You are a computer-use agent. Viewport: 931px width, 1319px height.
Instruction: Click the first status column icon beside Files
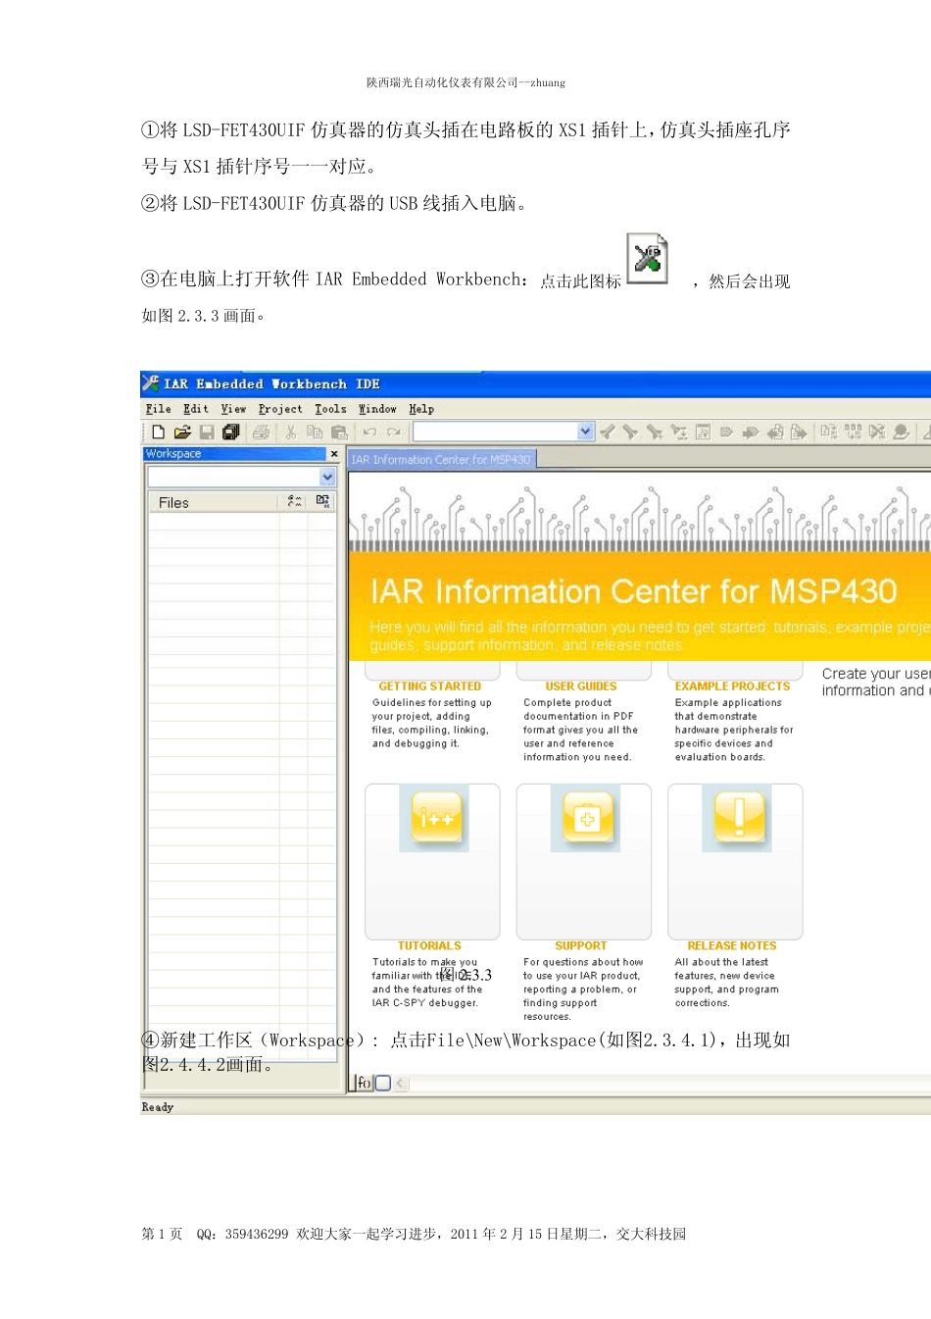tap(294, 501)
